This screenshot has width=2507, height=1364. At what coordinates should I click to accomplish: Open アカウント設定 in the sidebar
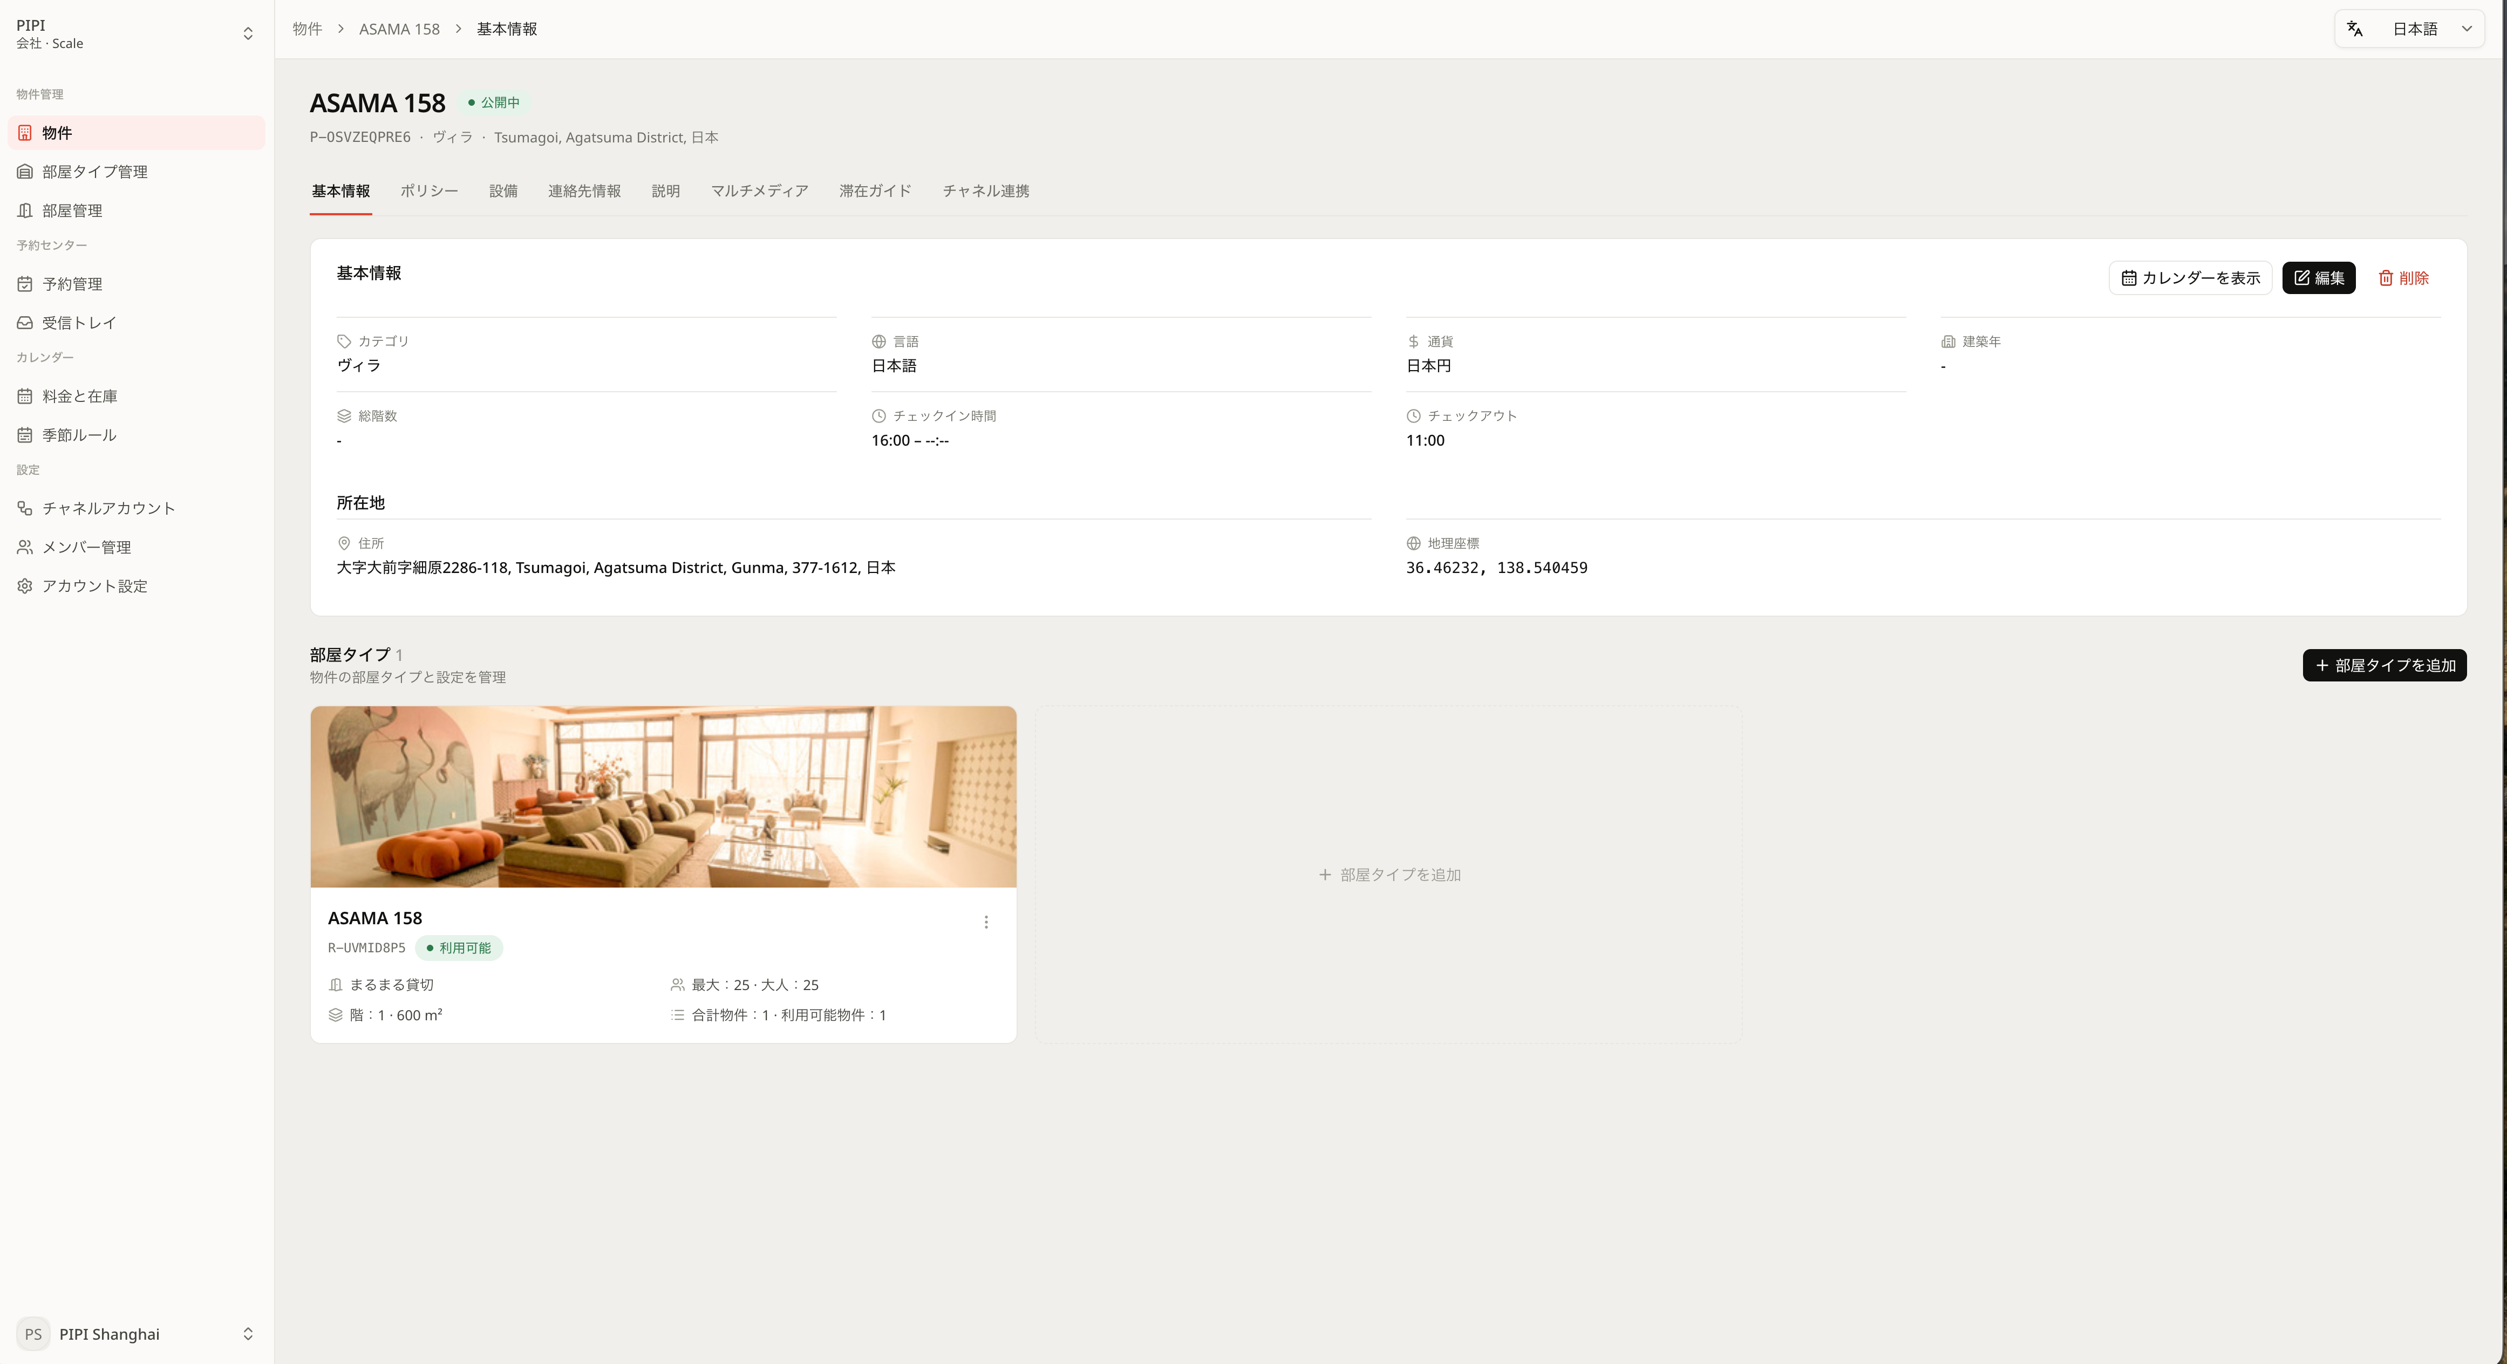point(136,585)
